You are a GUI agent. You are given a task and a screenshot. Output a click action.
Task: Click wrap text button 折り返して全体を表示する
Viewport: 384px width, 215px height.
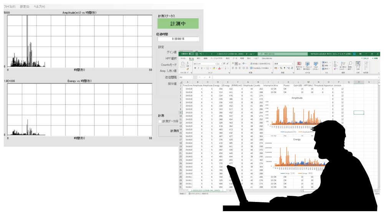260,64
